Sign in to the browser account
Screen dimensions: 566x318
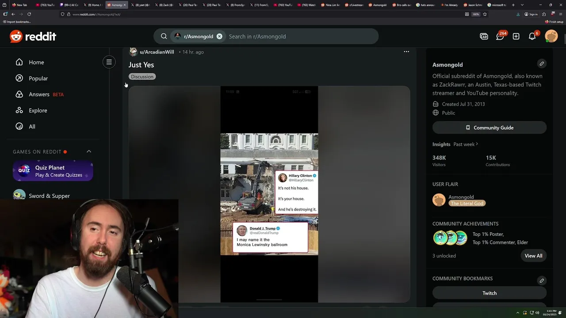[x=531, y=14]
